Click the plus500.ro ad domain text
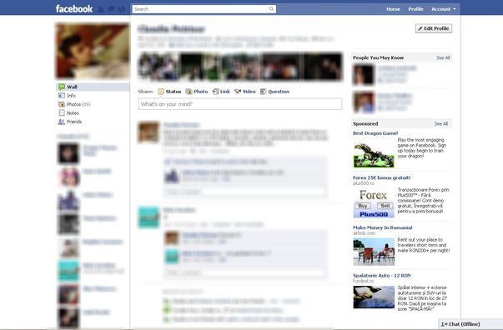503x330 pixels. pyautogui.click(x=364, y=183)
